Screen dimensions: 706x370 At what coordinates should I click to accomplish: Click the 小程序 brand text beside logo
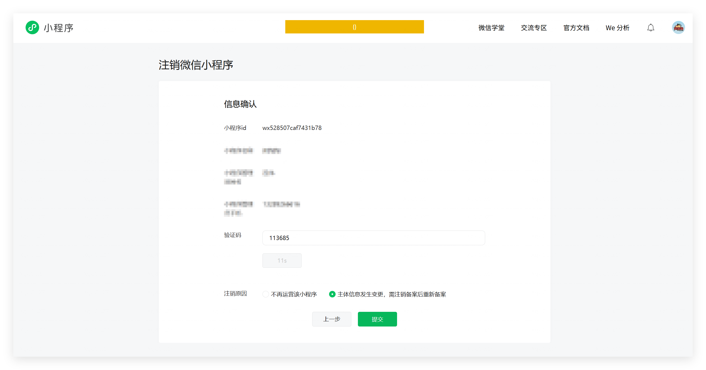(x=59, y=28)
